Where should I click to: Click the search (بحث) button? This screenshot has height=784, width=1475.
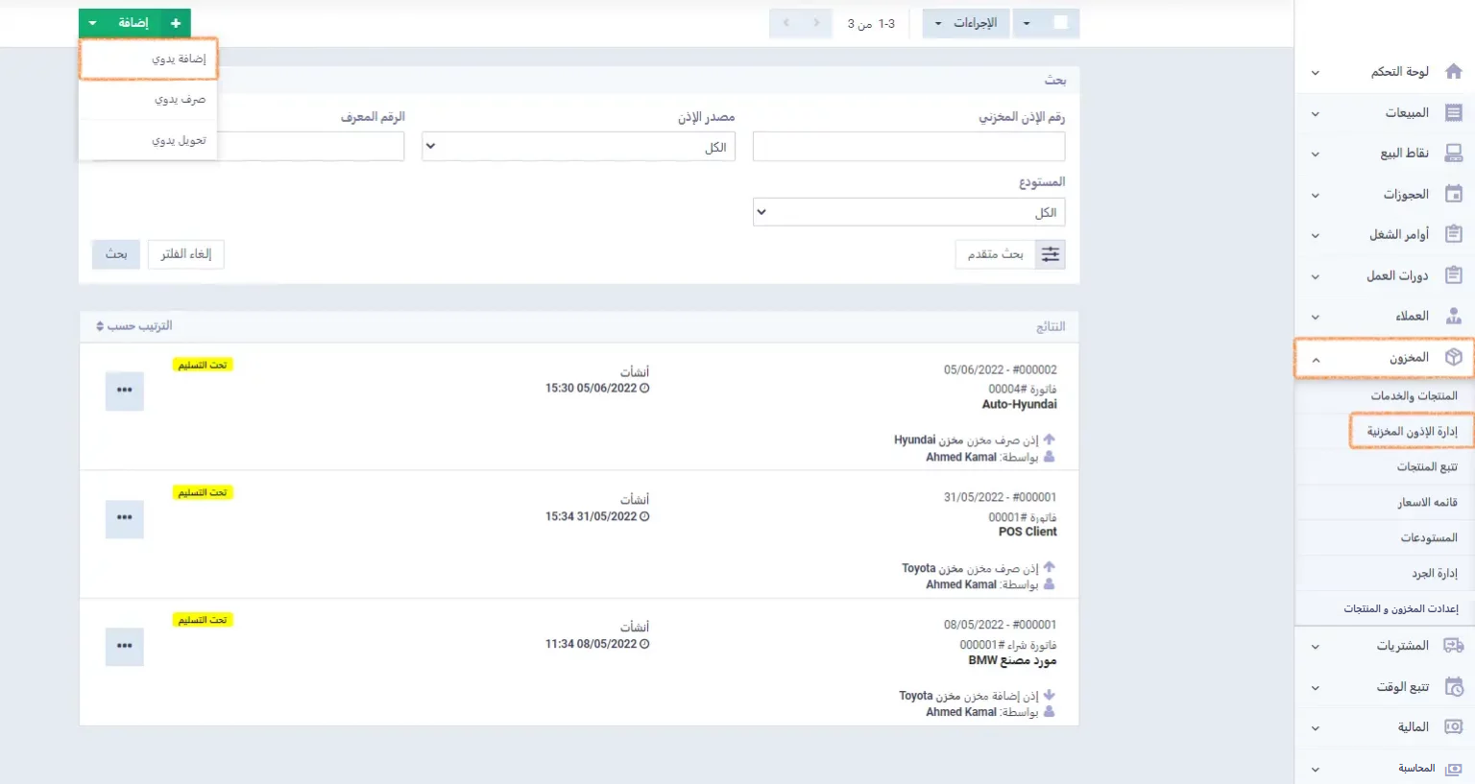tap(116, 254)
